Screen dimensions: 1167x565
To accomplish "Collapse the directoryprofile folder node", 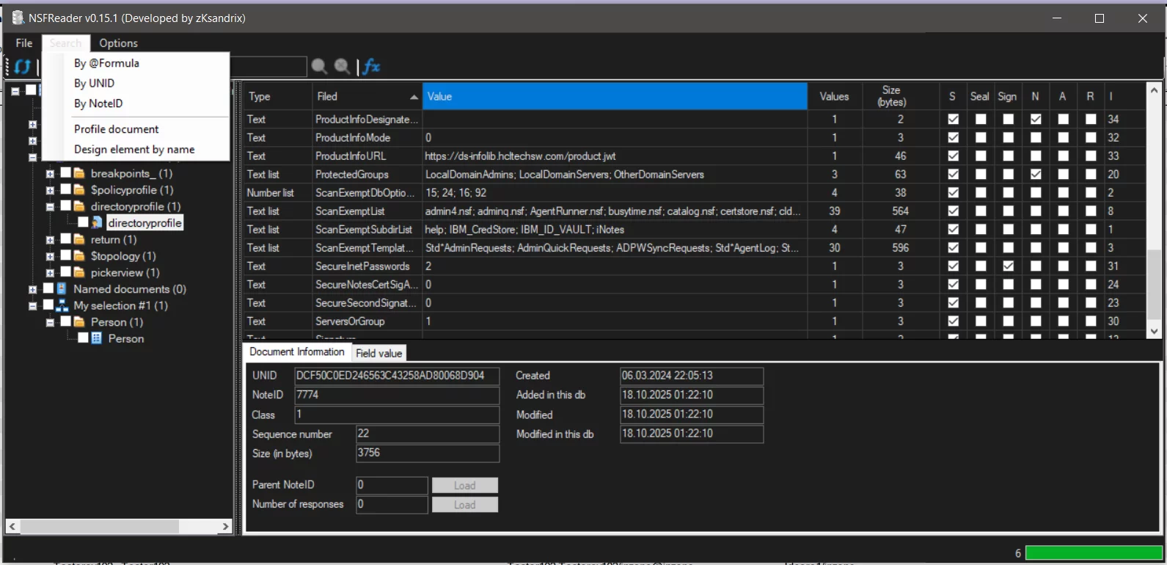I will pos(50,207).
